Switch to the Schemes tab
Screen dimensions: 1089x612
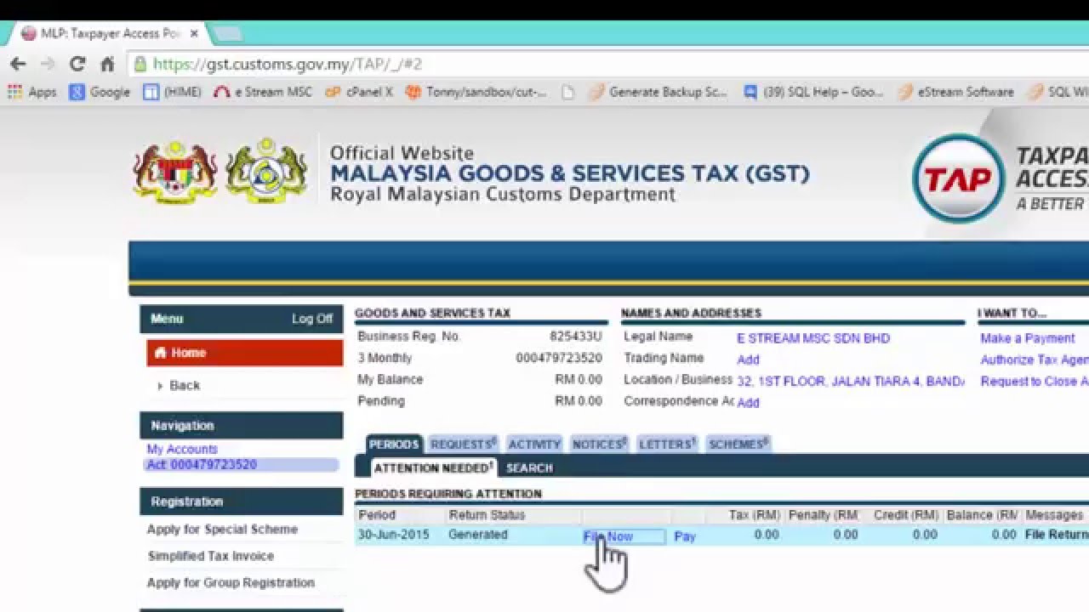(x=738, y=444)
